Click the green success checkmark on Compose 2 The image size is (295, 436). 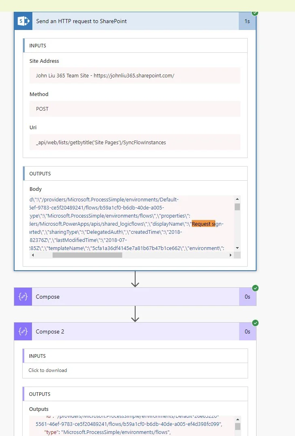pyautogui.click(x=255, y=323)
